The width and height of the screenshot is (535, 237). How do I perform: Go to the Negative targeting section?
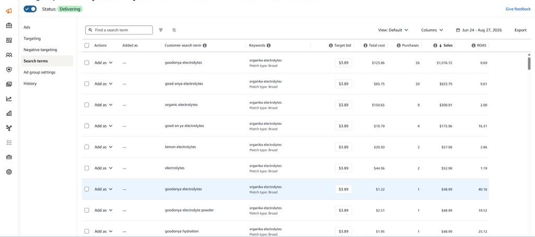tap(40, 50)
